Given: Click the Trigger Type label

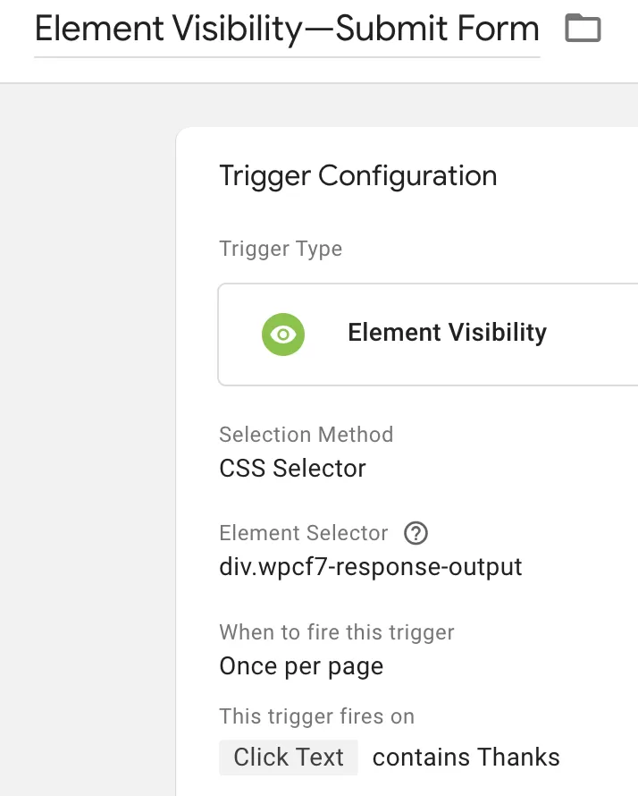Looking at the screenshot, I should 281,249.
